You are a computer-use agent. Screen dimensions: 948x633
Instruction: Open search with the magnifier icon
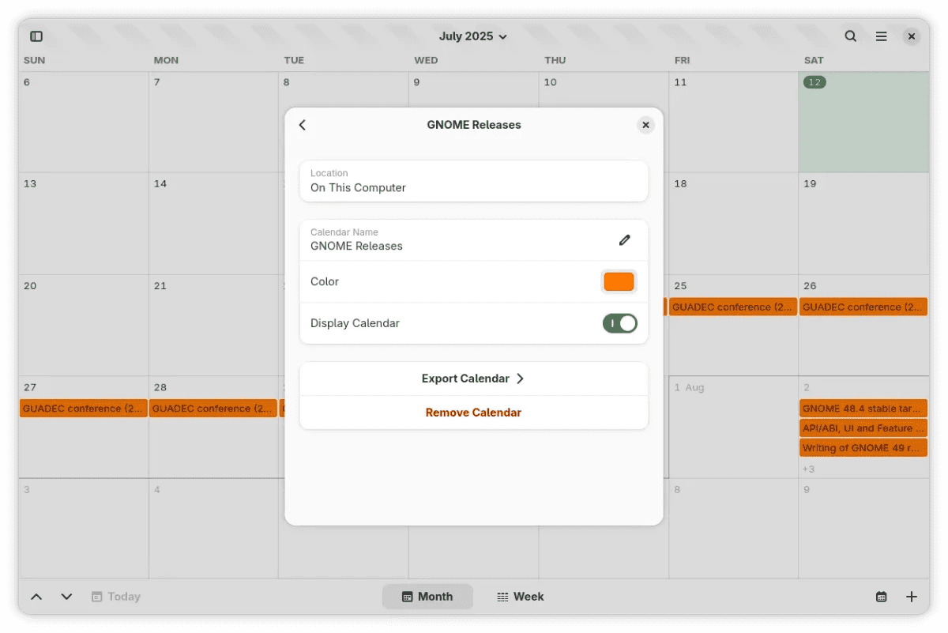(850, 36)
